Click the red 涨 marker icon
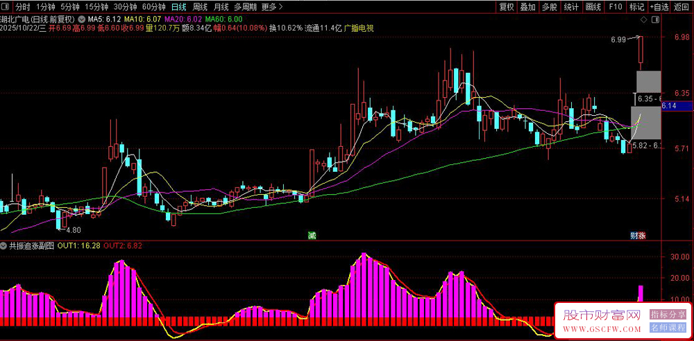The width and height of the screenshot is (694, 341). 642,236
